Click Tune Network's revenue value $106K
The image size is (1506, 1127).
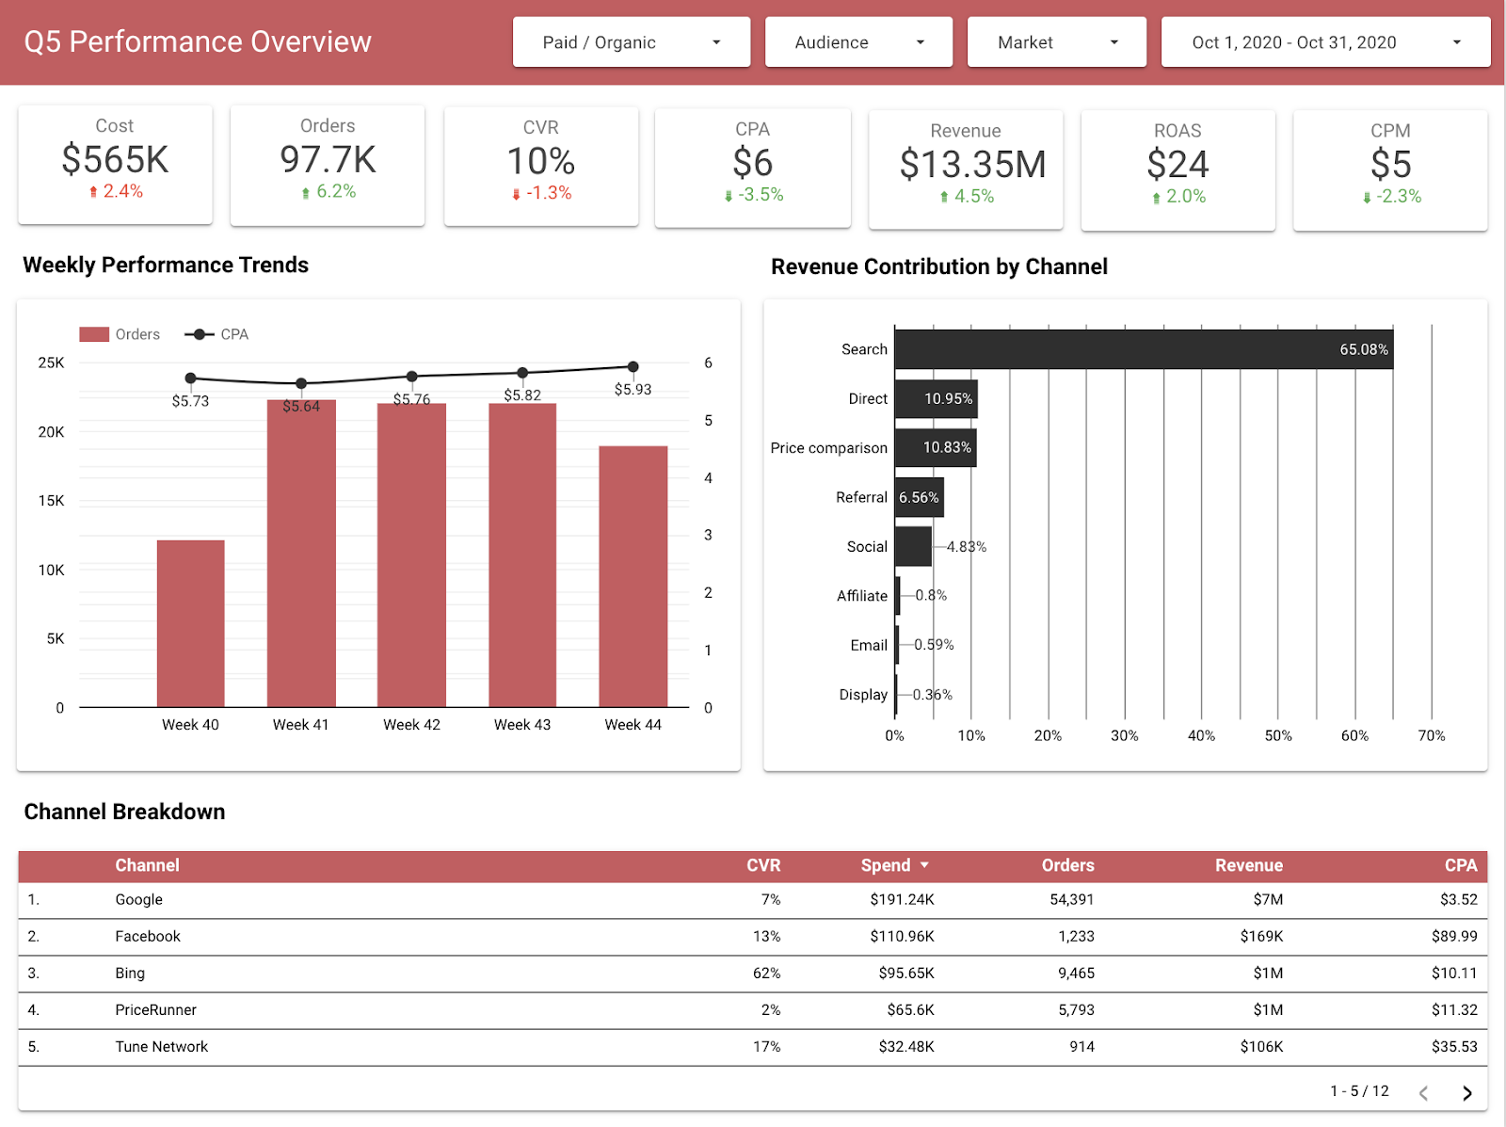pyautogui.click(x=1261, y=1047)
